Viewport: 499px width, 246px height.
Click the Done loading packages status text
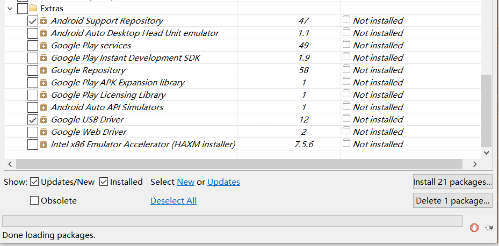point(49,235)
